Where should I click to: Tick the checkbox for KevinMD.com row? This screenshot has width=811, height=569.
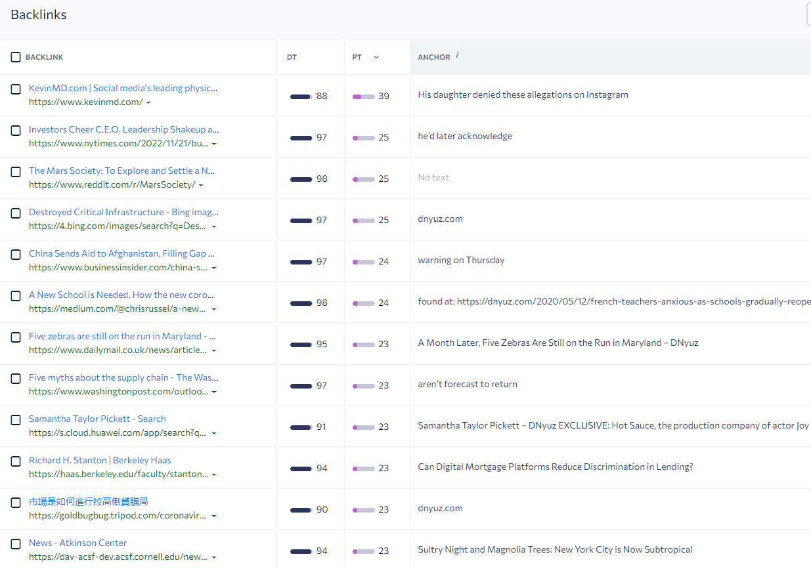[16, 89]
